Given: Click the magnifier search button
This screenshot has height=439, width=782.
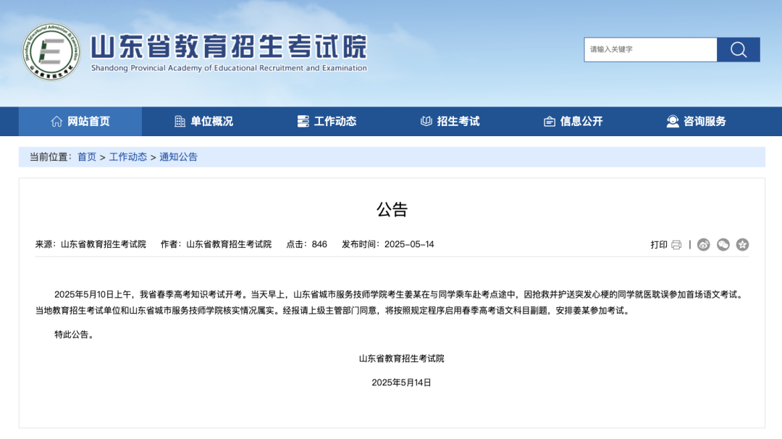Looking at the screenshot, I should coord(738,49).
